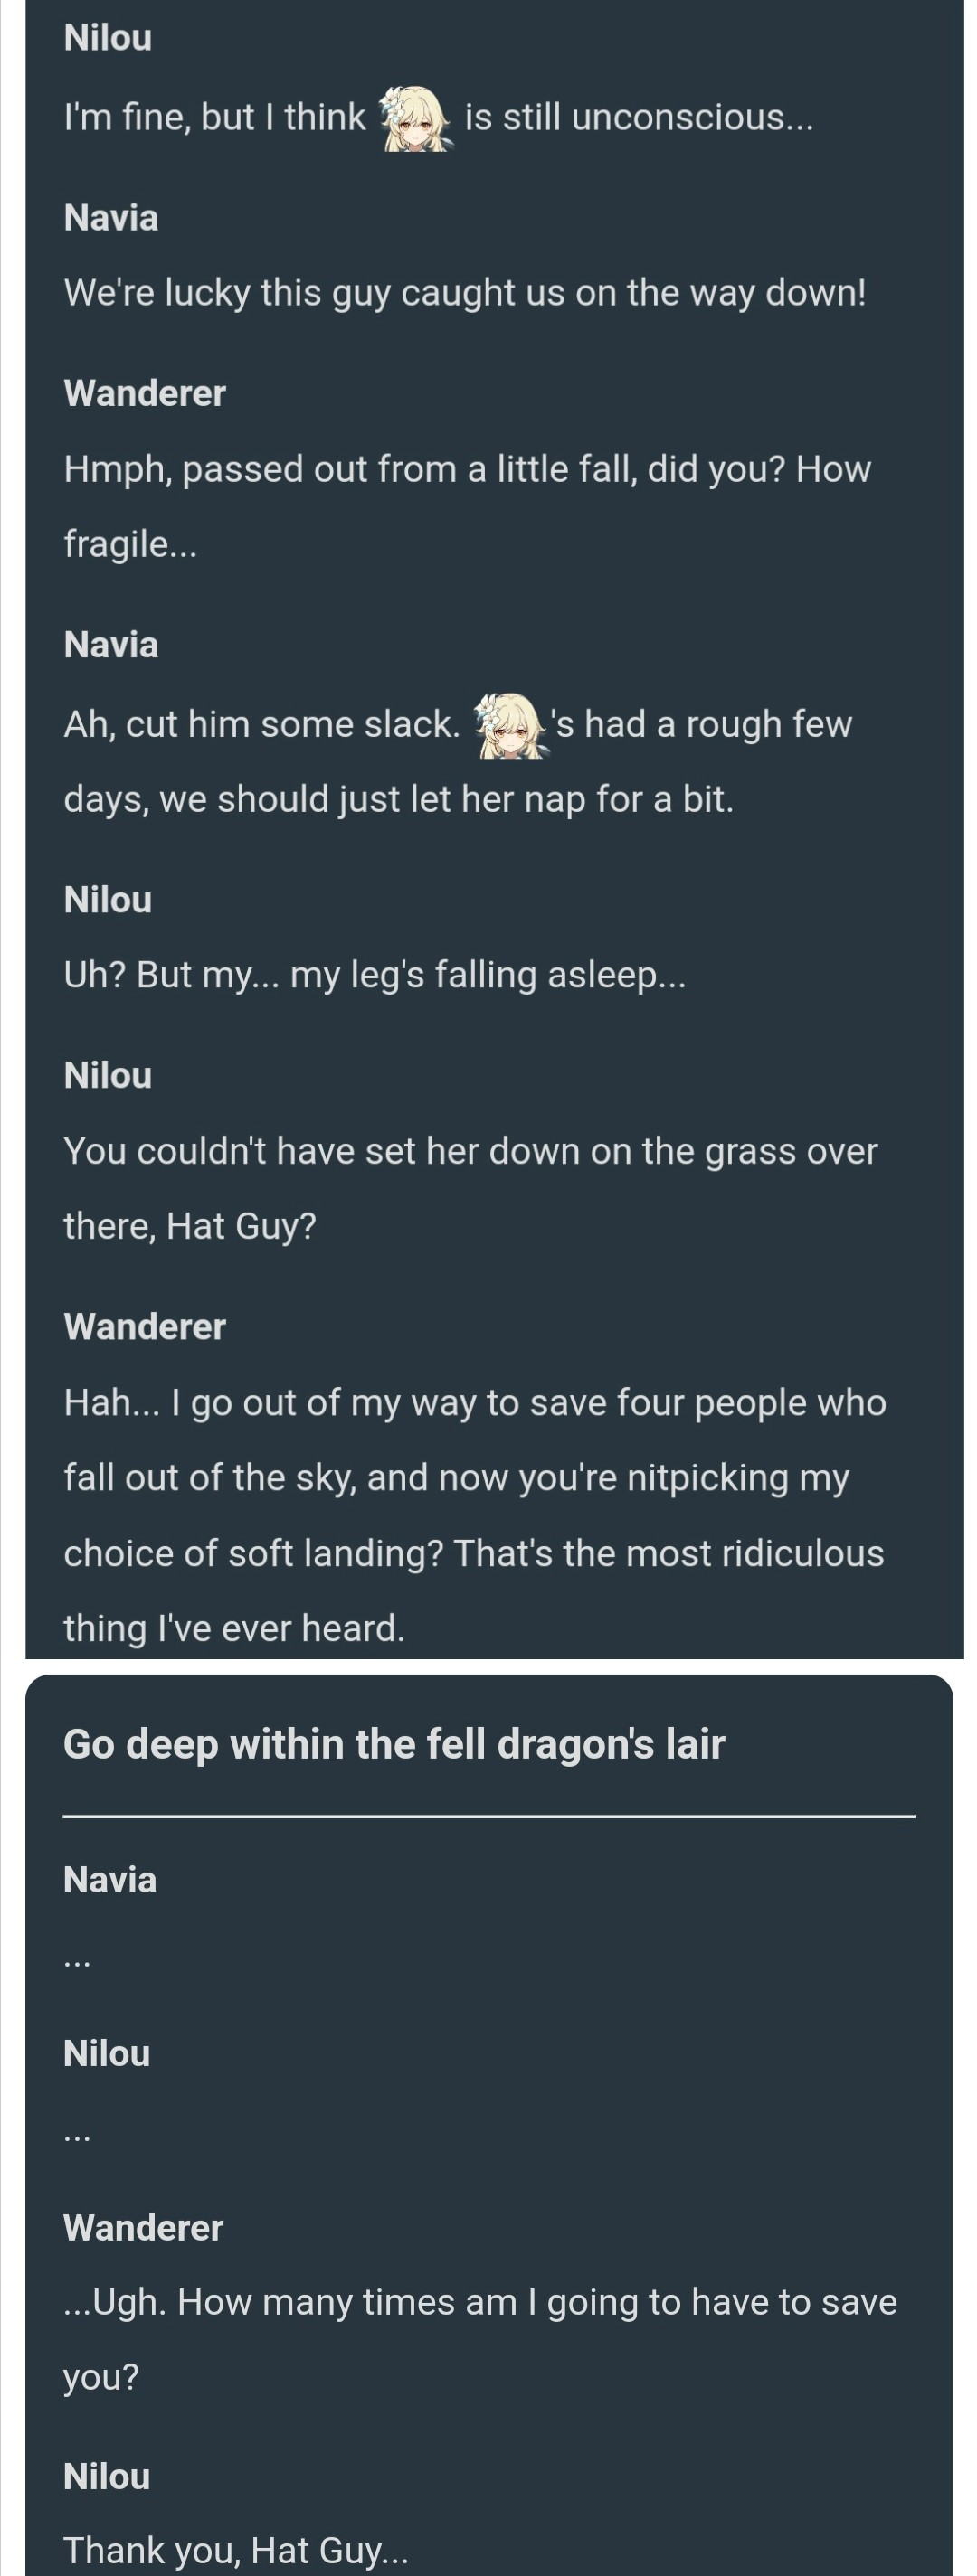Click the Wanderer name above "Hah... I go"
Screen dimensions: 977x2576
[x=145, y=1327]
